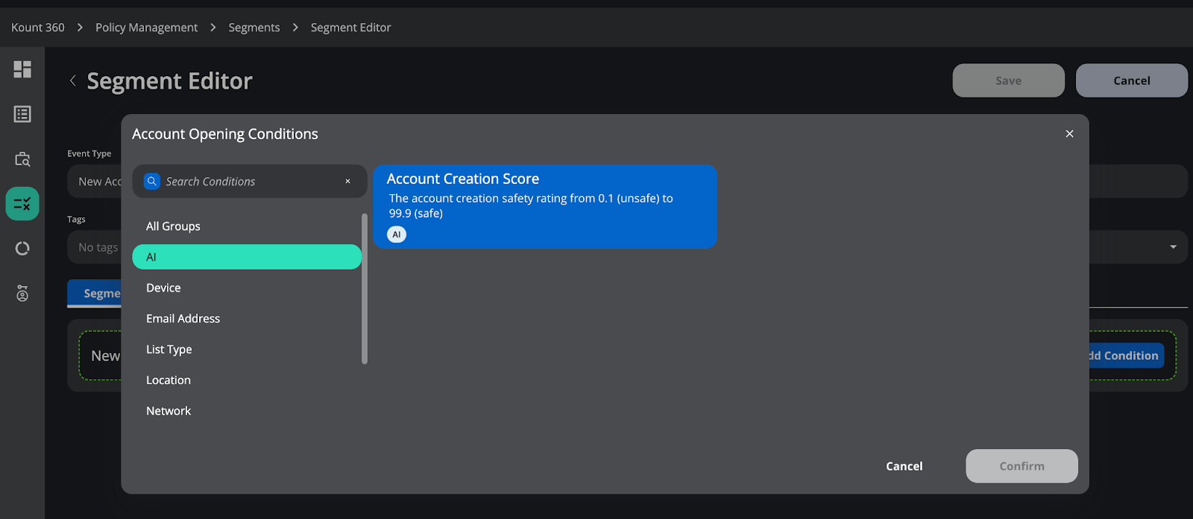Select the Network condition group
The height and width of the screenshot is (519, 1193).
(x=169, y=411)
